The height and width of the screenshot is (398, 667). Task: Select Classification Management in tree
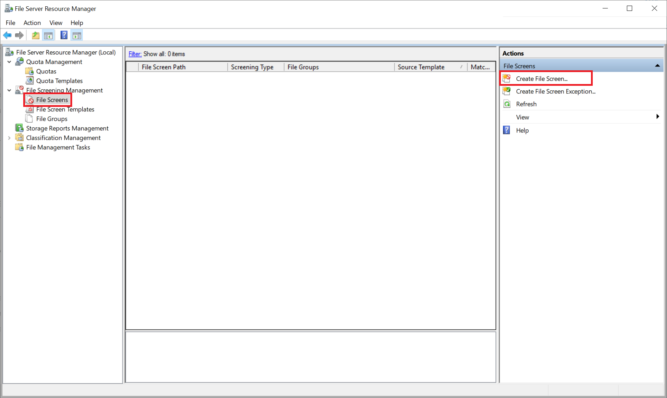pyautogui.click(x=63, y=138)
